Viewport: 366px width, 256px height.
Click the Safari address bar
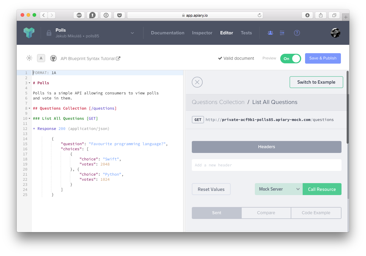coord(195,15)
